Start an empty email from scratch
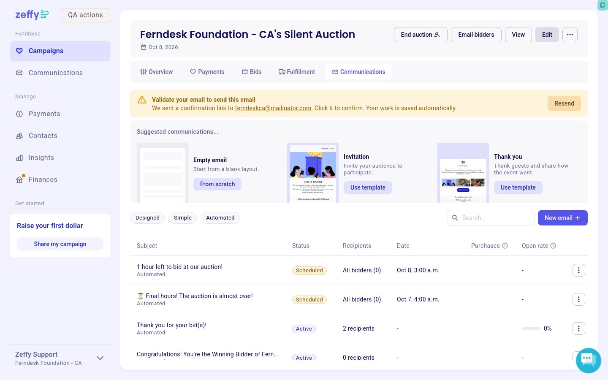The image size is (608, 380). click(x=217, y=184)
